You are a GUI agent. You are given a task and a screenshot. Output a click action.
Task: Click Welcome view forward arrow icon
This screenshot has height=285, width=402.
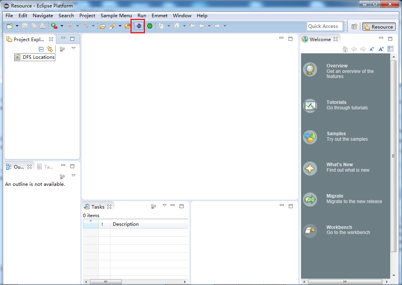click(x=363, y=49)
